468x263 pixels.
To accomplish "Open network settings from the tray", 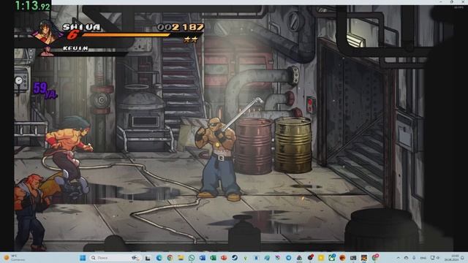I will pyautogui.click(x=432, y=258).
